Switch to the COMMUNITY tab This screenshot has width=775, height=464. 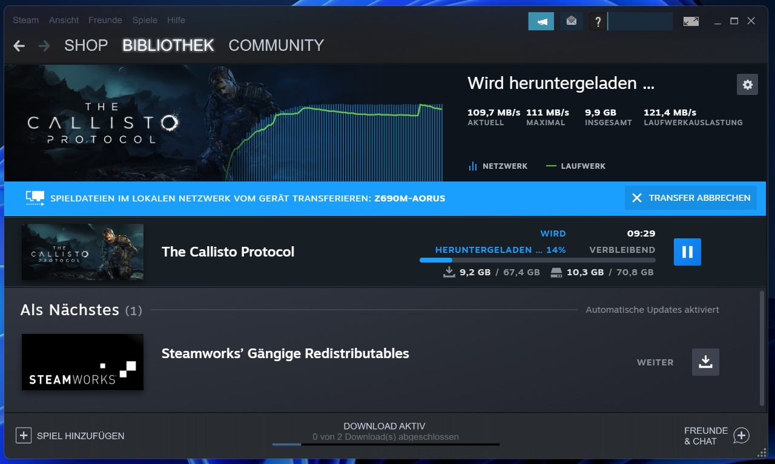[x=276, y=45]
